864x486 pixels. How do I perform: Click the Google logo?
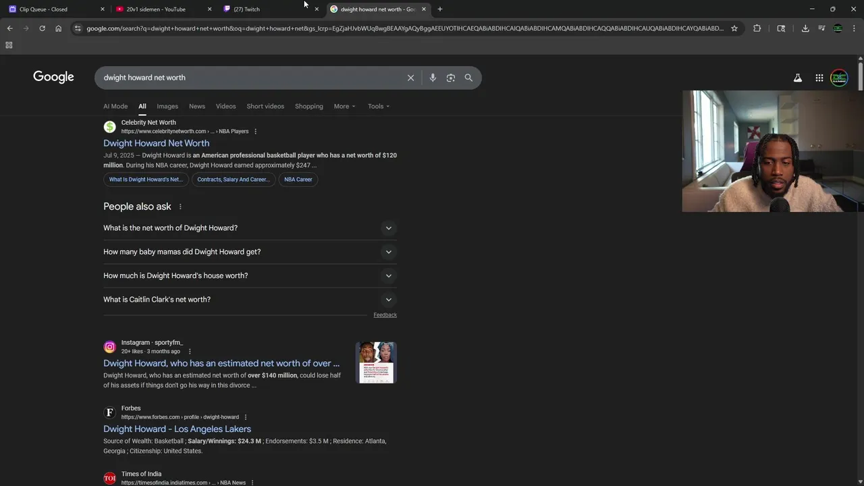[53, 77]
